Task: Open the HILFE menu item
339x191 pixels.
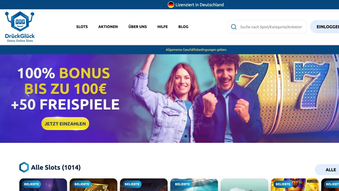Action: (163, 27)
